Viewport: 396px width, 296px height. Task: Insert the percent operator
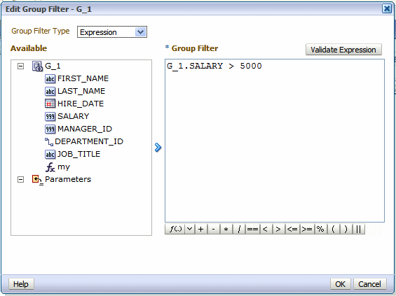coord(320,230)
